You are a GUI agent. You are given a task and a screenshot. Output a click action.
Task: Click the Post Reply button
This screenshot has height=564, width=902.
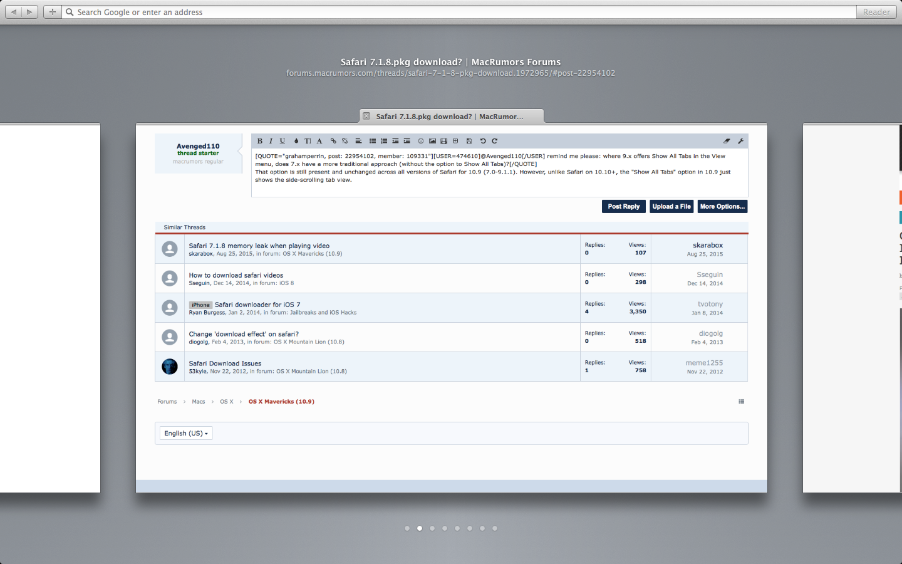(624, 206)
